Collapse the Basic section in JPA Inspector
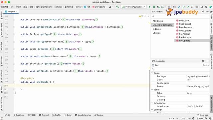 (x=152, y=73)
